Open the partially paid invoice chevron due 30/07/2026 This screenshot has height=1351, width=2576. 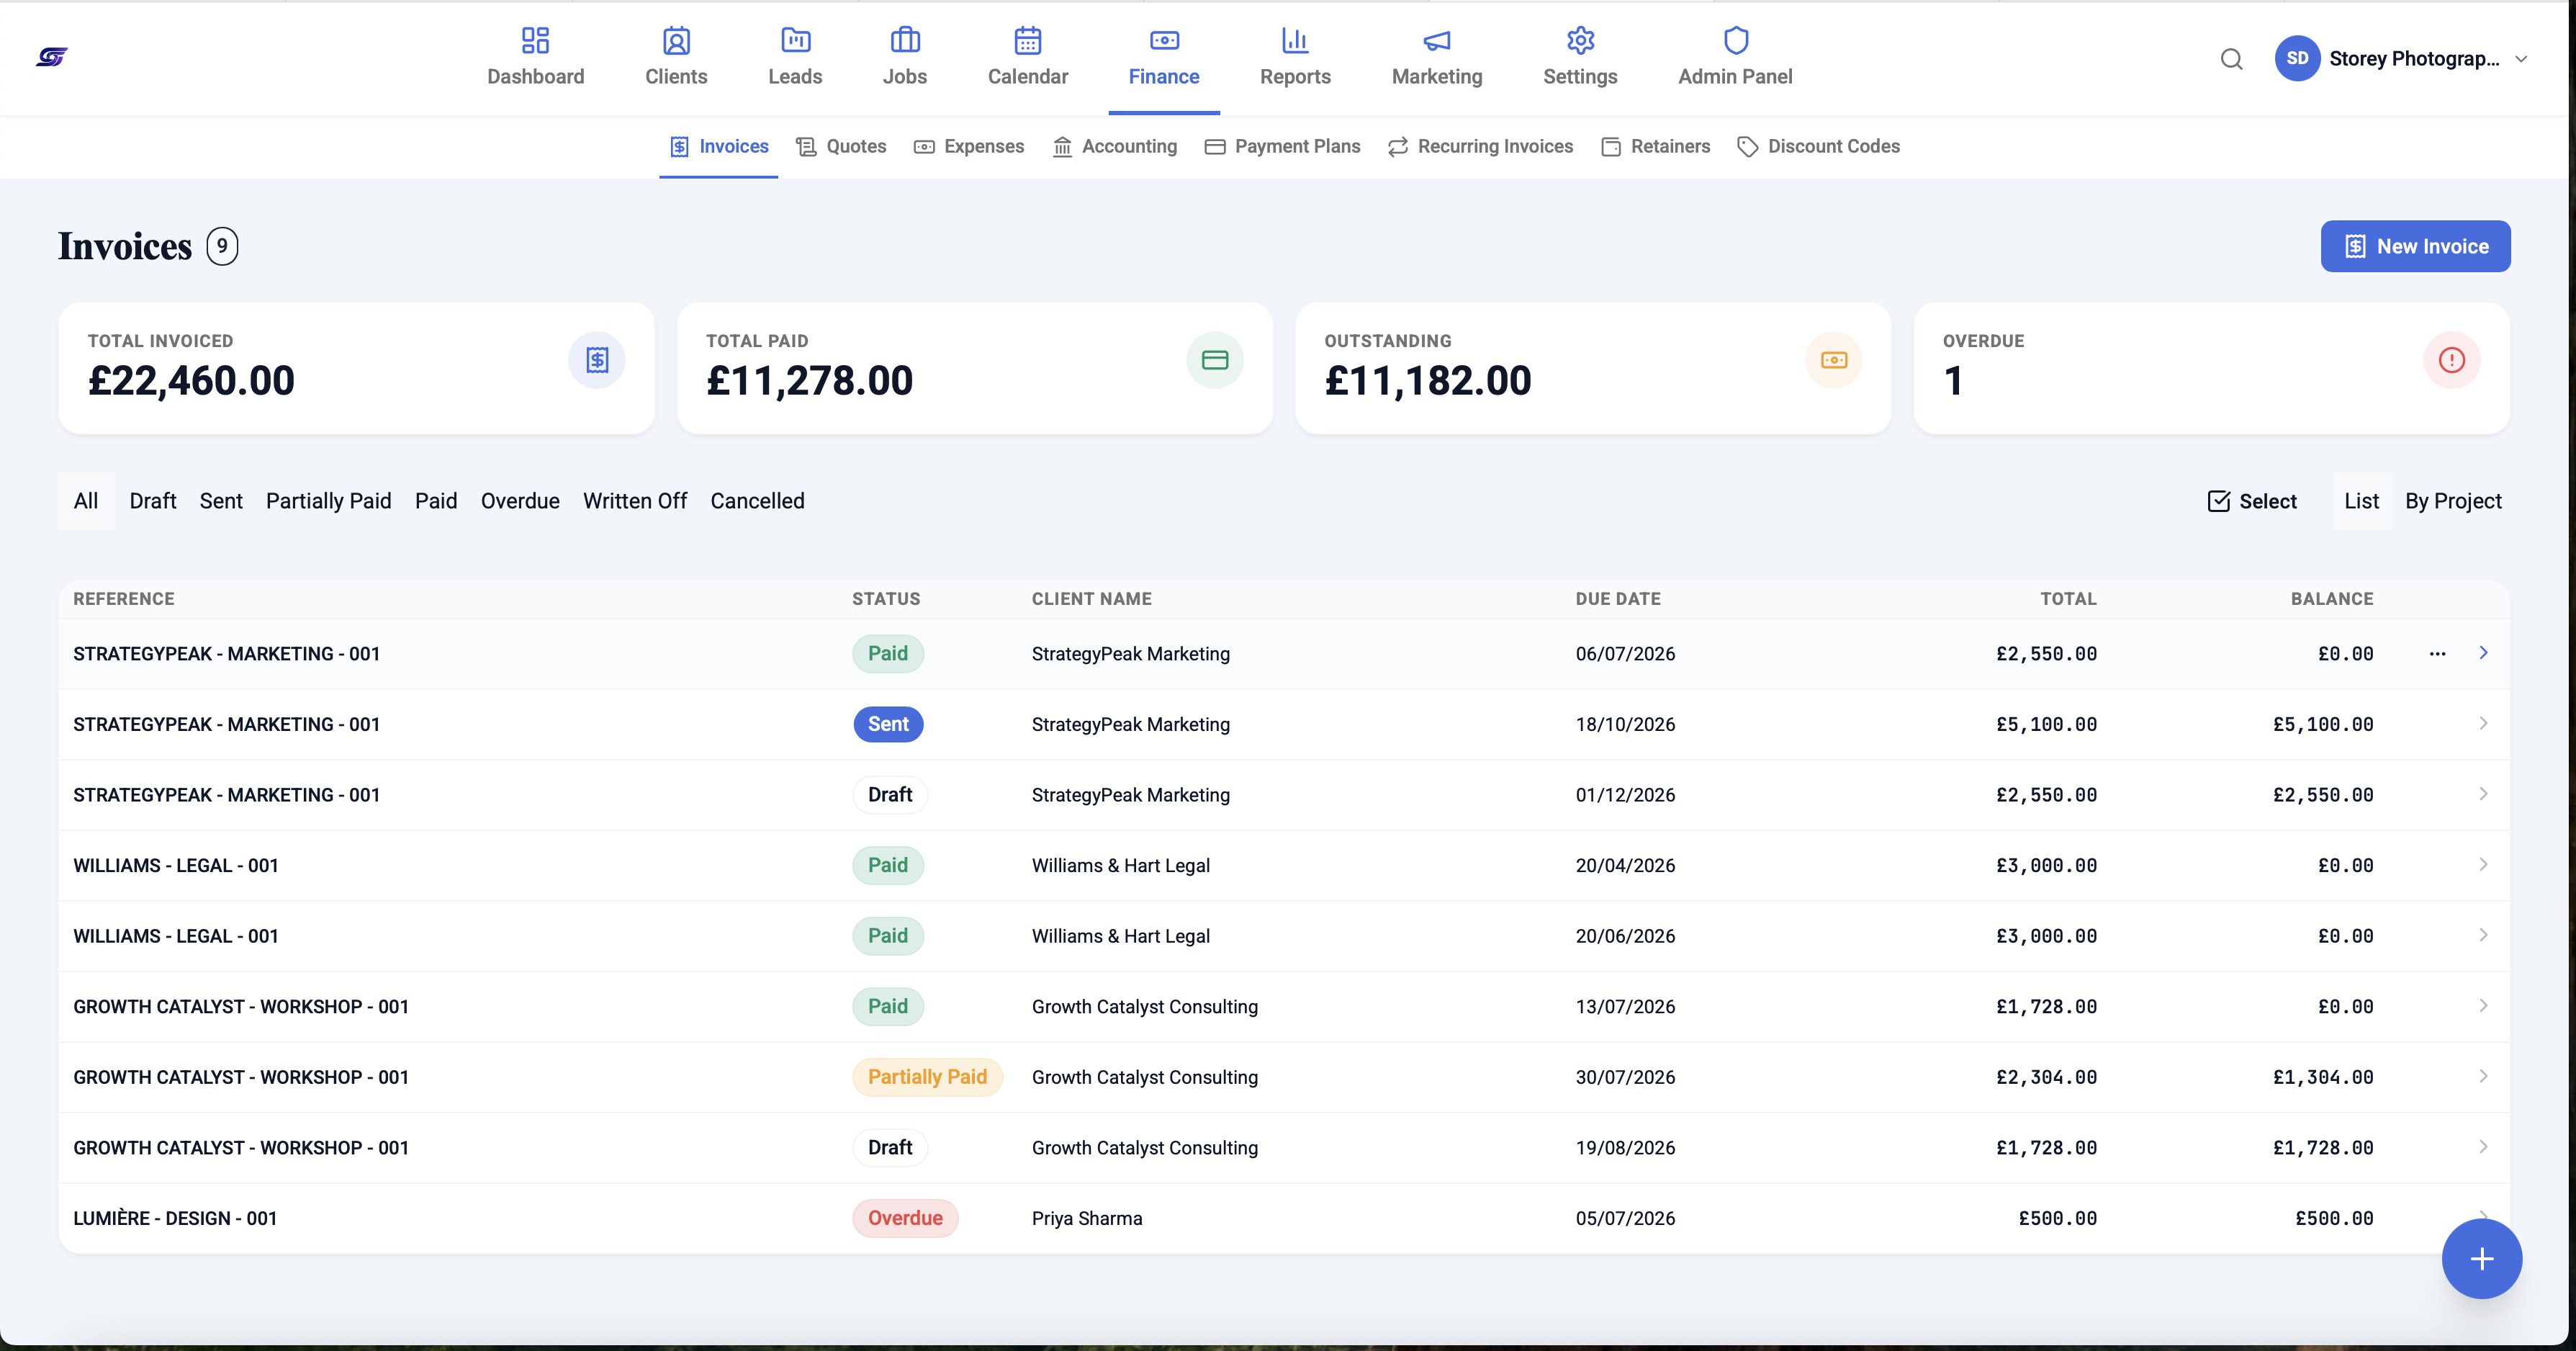[x=2483, y=1076]
